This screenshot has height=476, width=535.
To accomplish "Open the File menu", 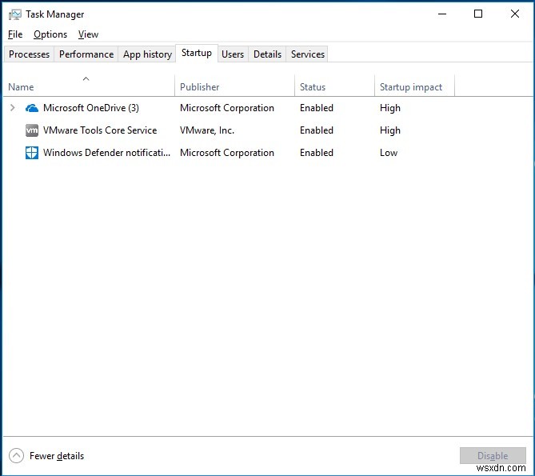I will click(15, 34).
